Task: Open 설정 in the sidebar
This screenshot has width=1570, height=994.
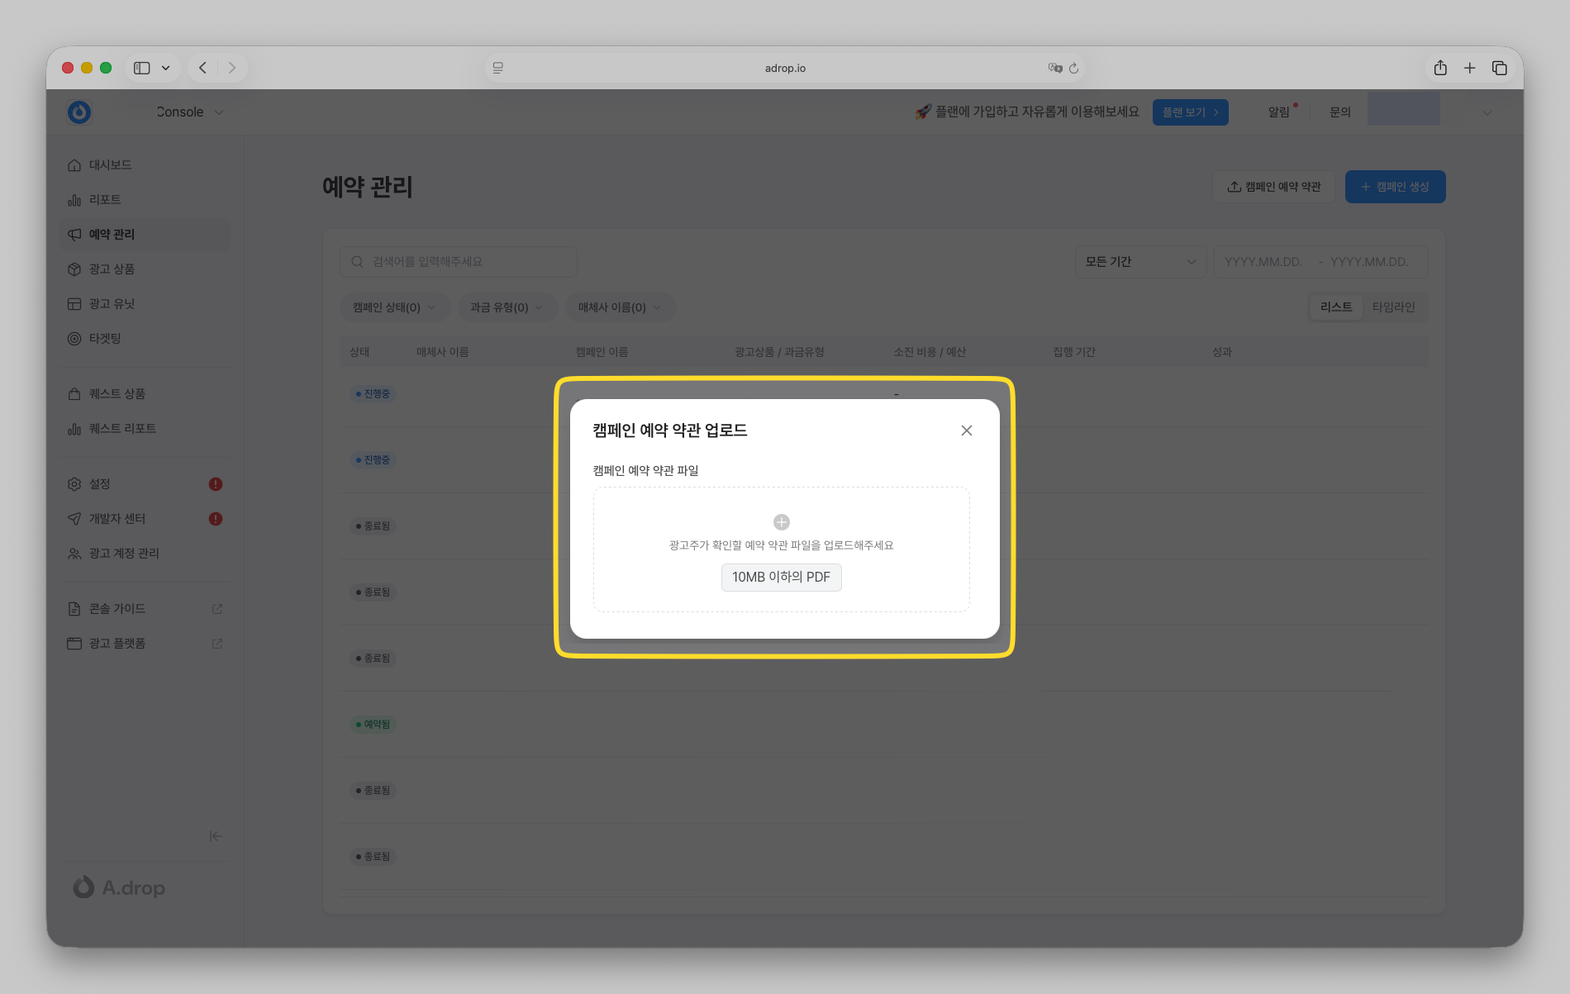Action: pyautogui.click(x=99, y=484)
